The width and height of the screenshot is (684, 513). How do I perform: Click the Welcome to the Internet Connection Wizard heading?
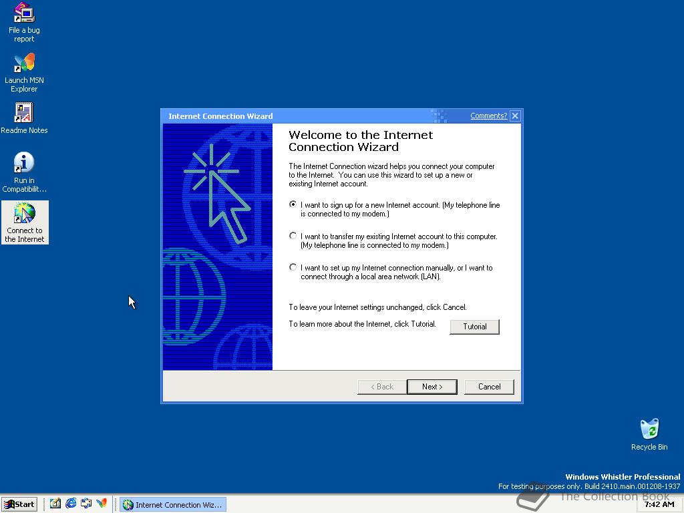pos(361,140)
